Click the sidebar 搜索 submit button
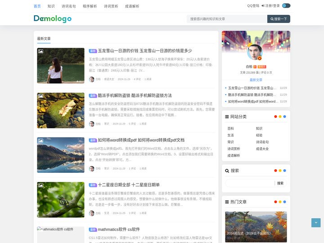The height and width of the screenshot is (243, 324). point(280,183)
